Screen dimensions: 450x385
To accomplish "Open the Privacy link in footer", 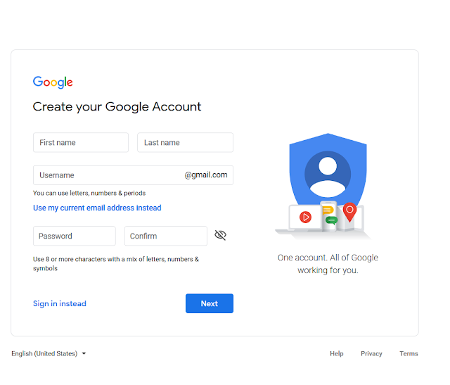I will point(371,353).
